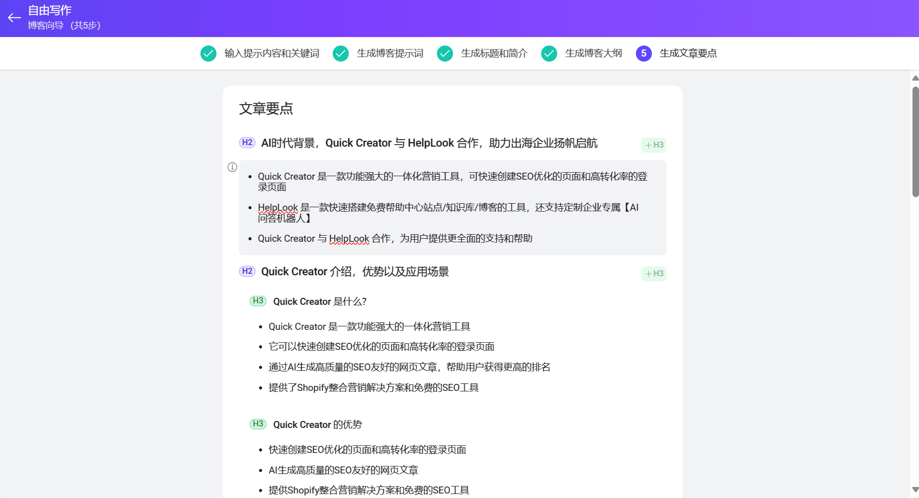
Task: Add H3 under the AI时代背景 heading
Action: point(654,145)
